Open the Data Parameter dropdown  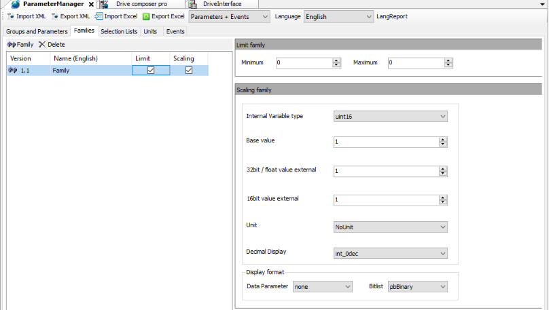(323, 286)
